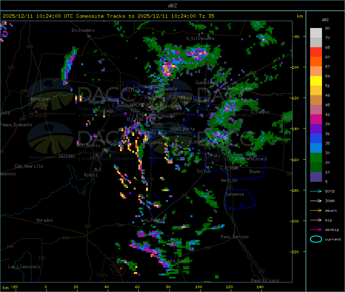Image resolution: width=345 pixels, height=292 pixels.
Task: Click the Pampa_Diamante label
Action: (16, 125)
